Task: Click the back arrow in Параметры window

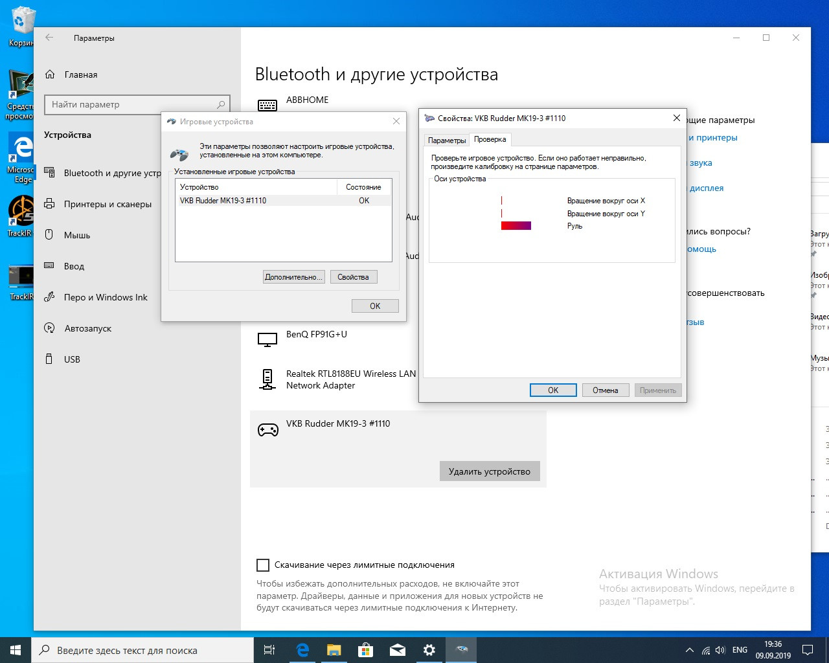Action: [x=49, y=38]
